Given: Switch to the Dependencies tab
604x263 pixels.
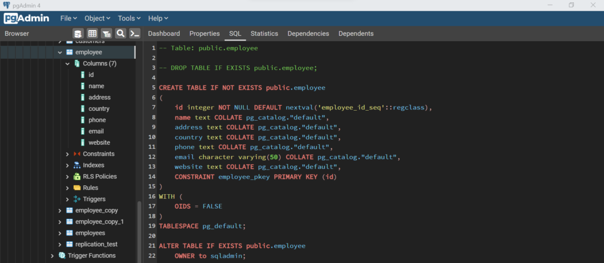Looking at the screenshot, I should click(x=308, y=34).
